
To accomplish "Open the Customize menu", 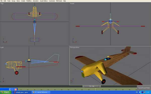I will point(52,1).
